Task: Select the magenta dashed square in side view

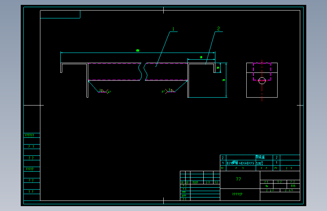Action: [x=262, y=72]
